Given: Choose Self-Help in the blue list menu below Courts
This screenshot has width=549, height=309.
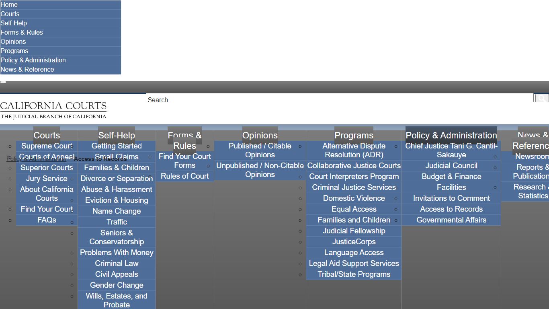Looking at the screenshot, I should tap(60, 23).
